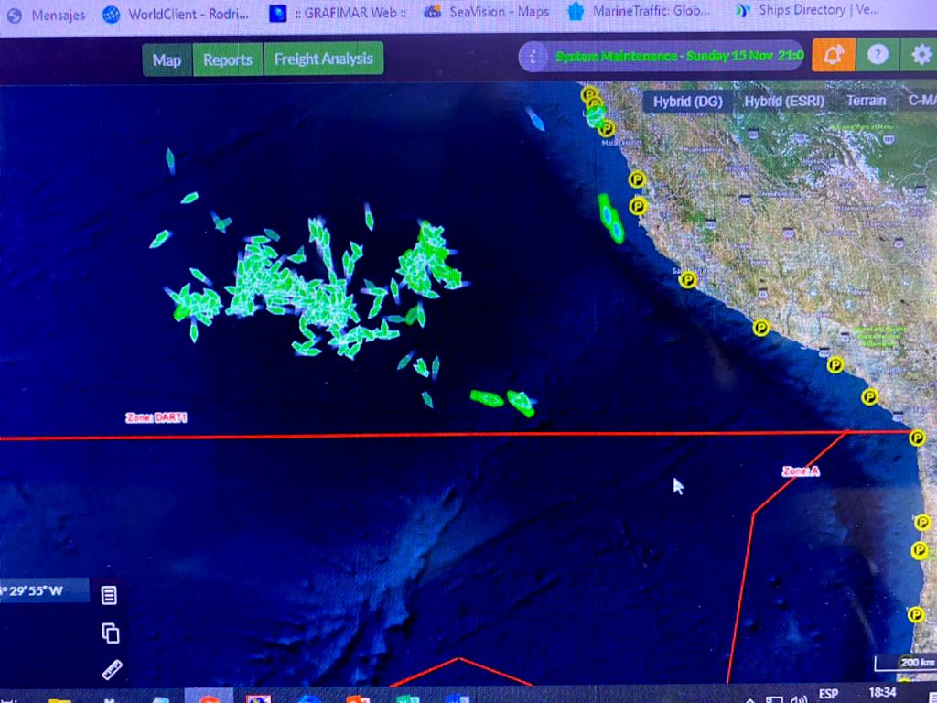Screen dimensions: 937x703
Task: Click the Map button in the toolbar
Action: coord(167,60)
